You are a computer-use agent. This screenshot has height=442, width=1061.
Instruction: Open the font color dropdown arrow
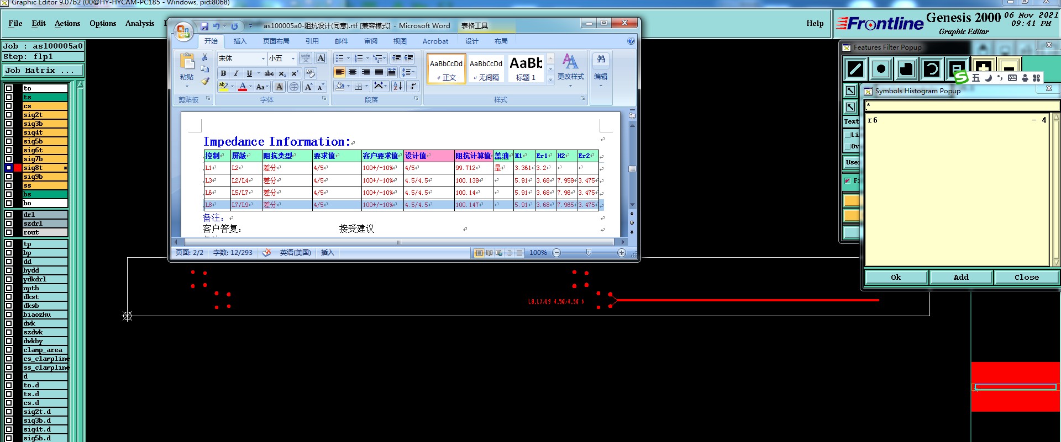coord(250,87)
